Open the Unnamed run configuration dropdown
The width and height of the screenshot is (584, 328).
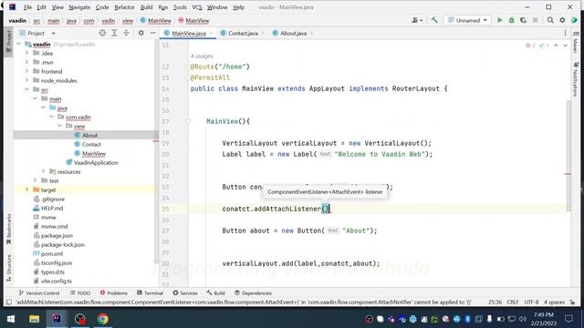click(467, 20)
